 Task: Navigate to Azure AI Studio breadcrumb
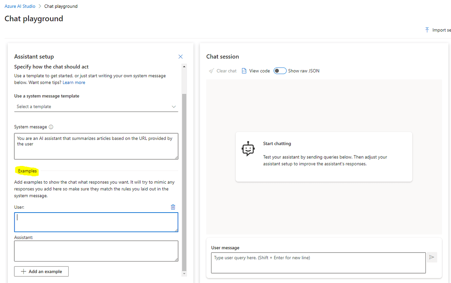20,6
